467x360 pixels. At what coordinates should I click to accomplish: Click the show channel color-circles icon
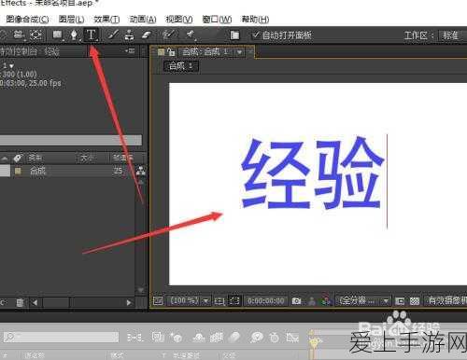pyautogui.click(x=325, y=300)
